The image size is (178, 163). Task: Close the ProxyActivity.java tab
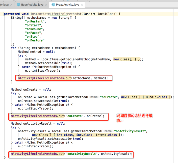[82, 5]
